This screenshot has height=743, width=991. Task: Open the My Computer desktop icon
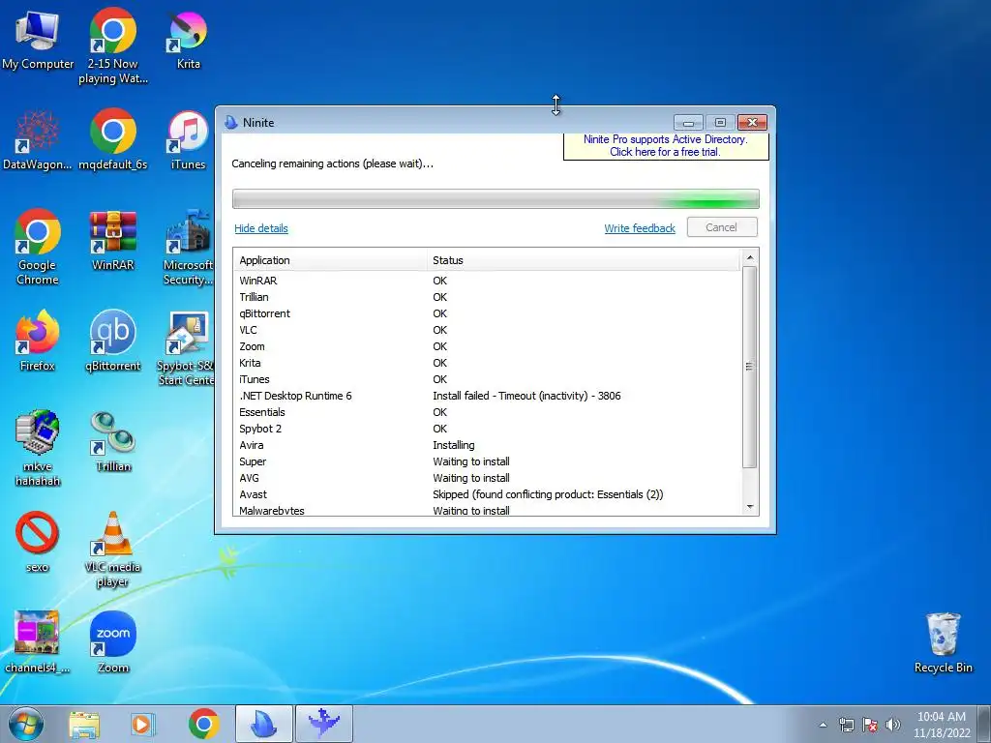[38, 39]
